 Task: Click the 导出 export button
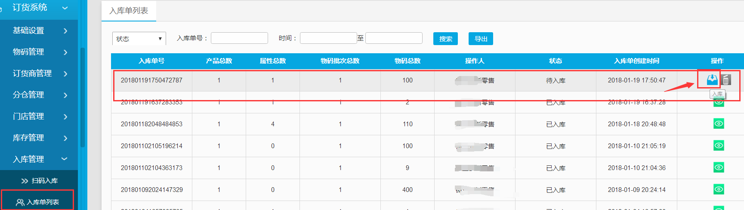coord(481,39)
